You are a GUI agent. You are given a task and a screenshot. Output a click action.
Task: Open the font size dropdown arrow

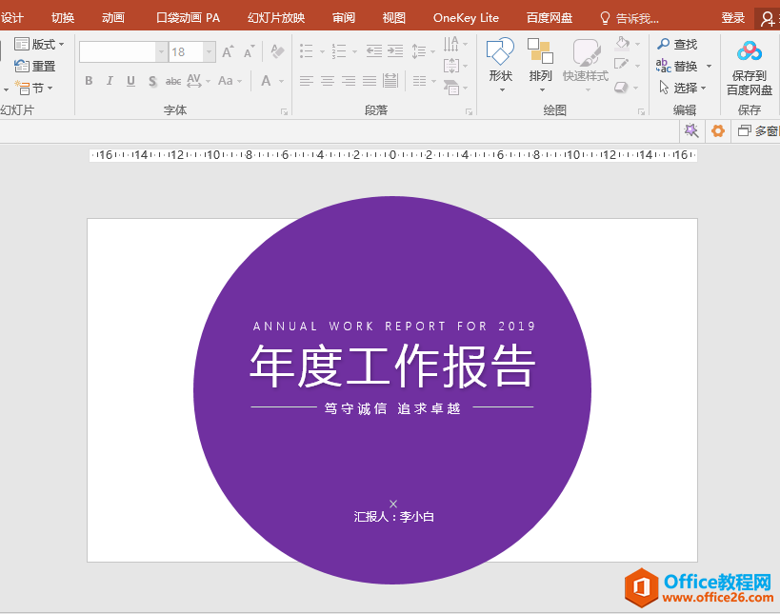pos(210,51)
